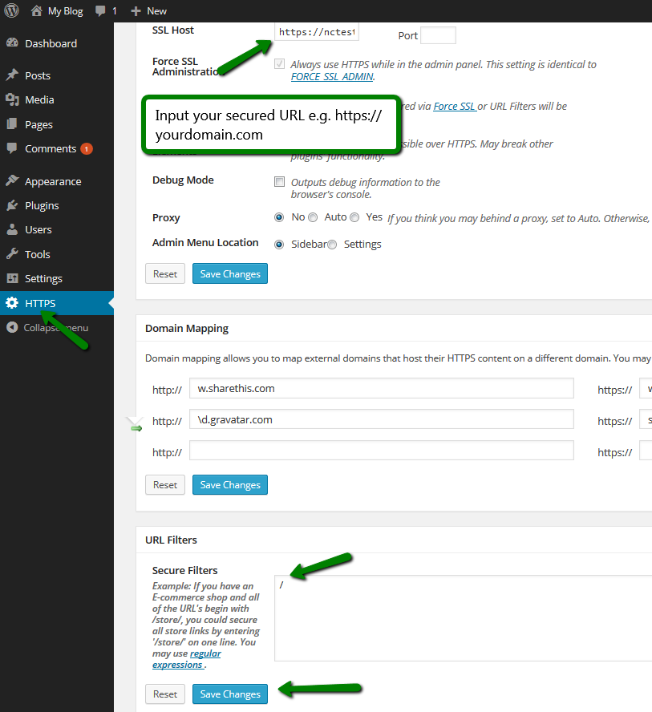Click the w.sharethis.com http mapping field
The height and width of the screenshot is (712, 652).
pyautogui.click(x=382, y=388)
